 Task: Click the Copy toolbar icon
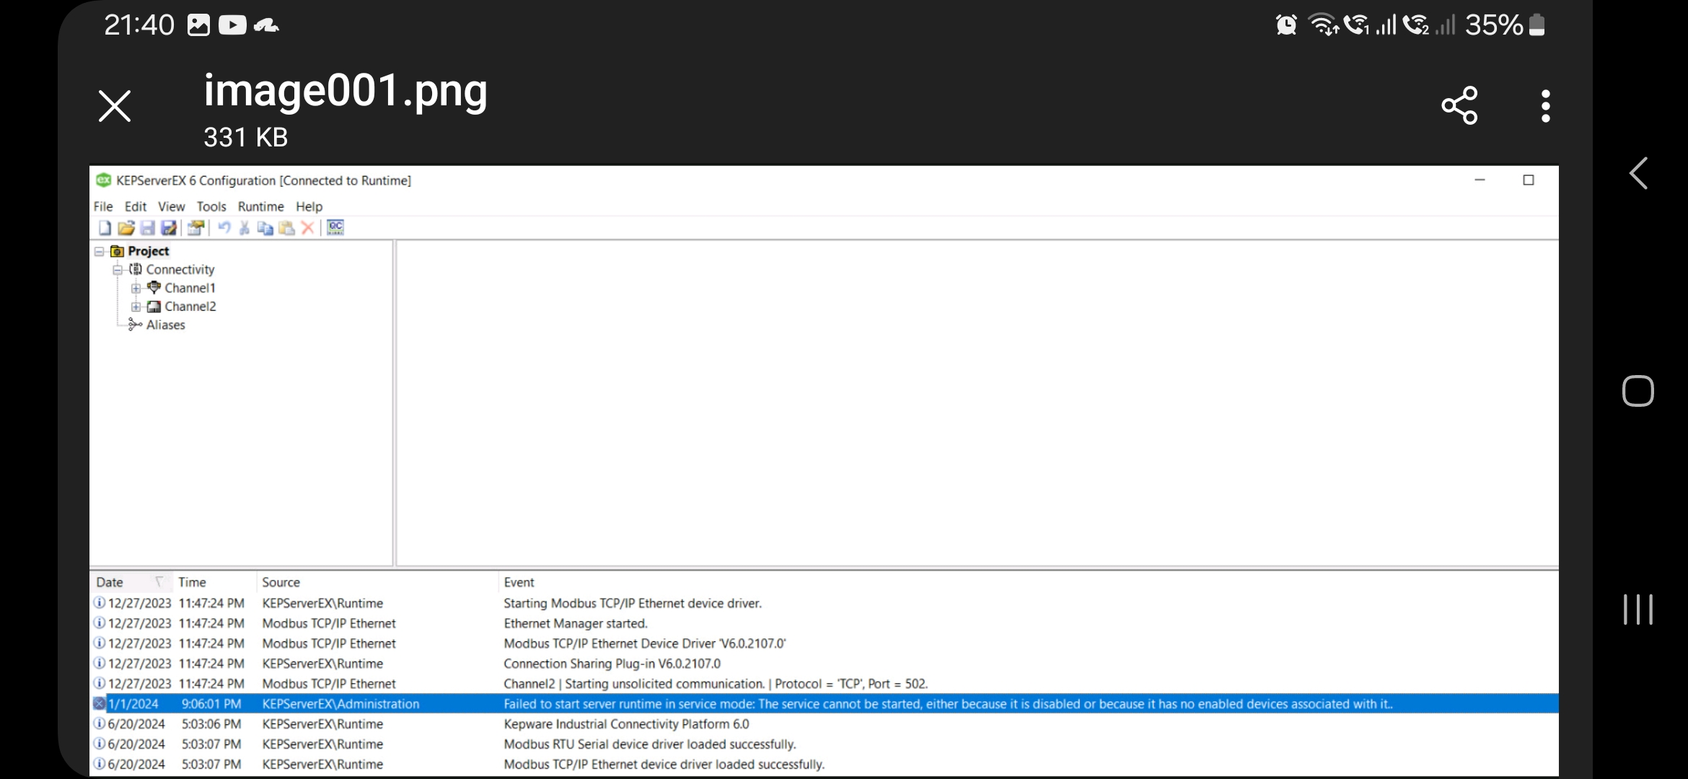coord(265,228)
